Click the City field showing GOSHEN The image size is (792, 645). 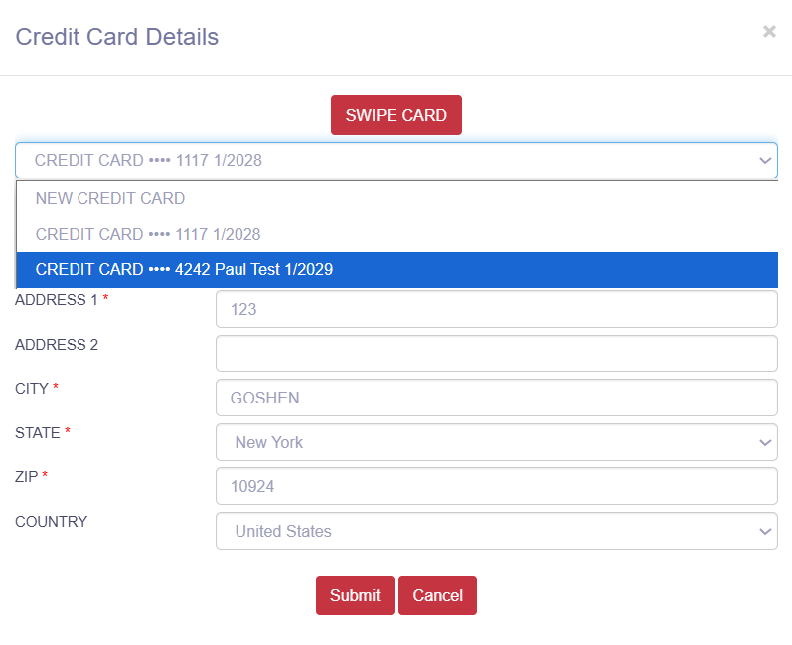tap(496, 398)
